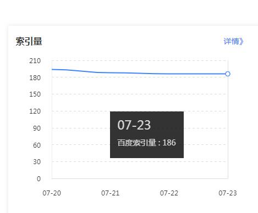Click the 07-23 x-axis date label

228,193
